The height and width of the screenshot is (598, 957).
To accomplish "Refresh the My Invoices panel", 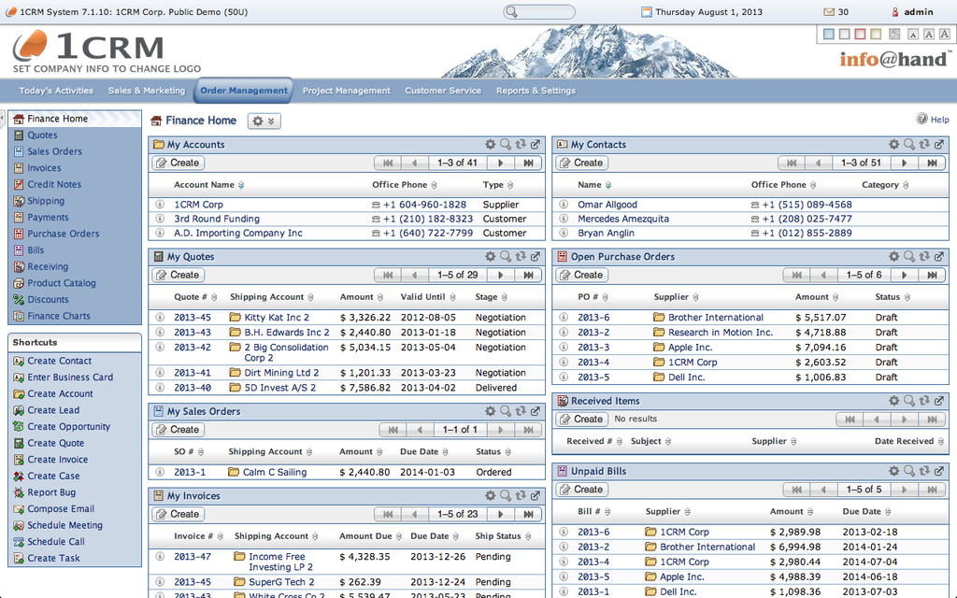I will (x=521, y=496).
